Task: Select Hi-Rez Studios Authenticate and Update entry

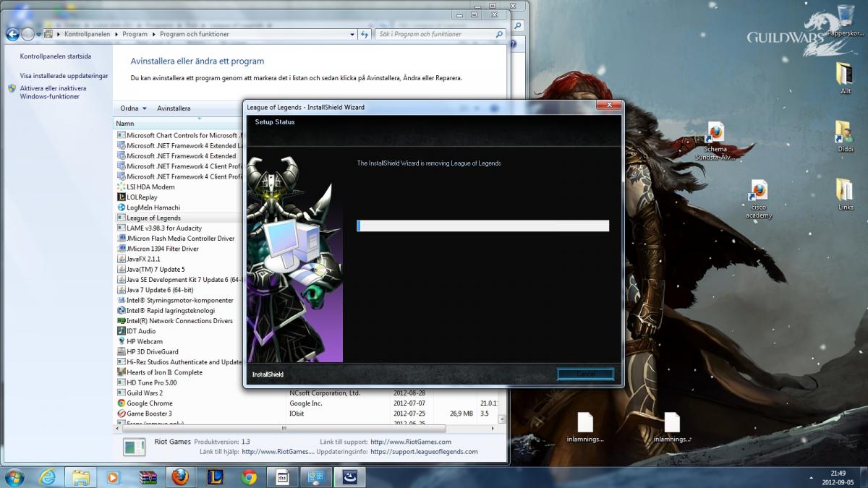Action: point(178,362)
